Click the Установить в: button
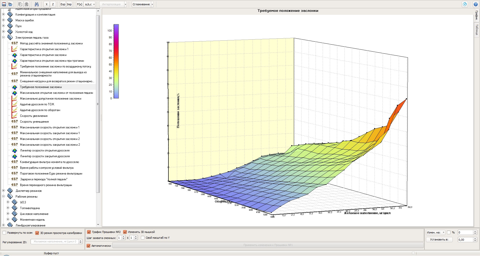This screenshot has height=256, width=480. click(x=439, y=239)
